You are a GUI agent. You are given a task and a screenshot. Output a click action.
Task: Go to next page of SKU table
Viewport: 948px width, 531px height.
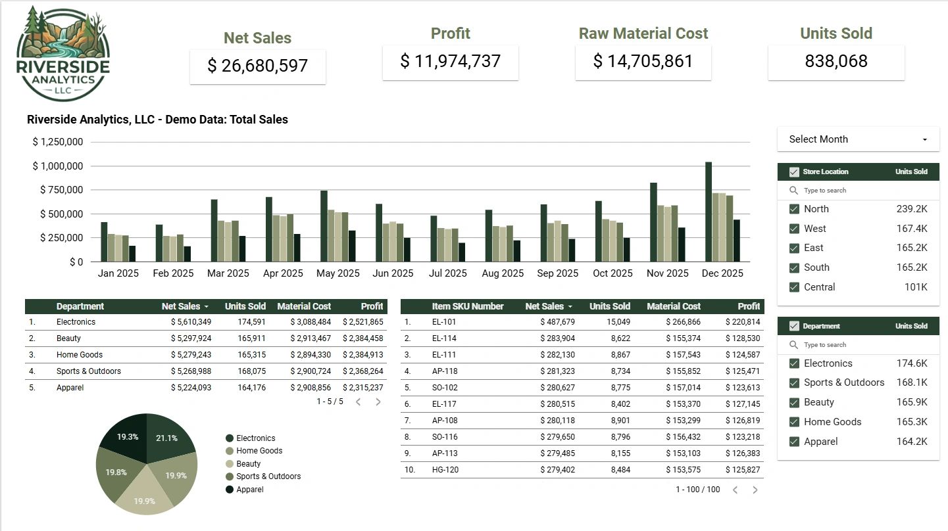[755, 490]
